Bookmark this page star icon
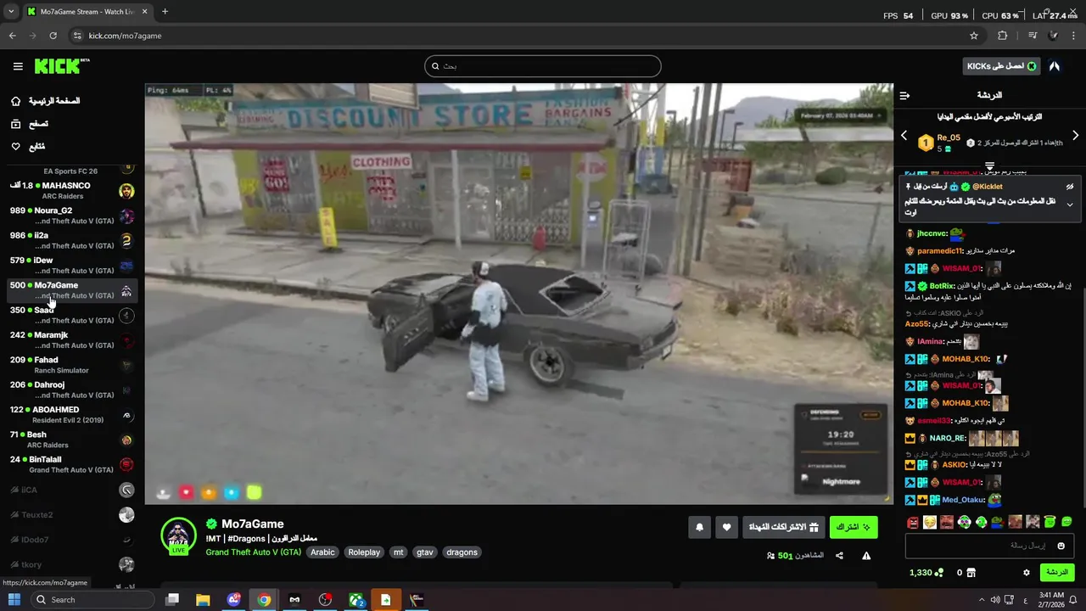 pos(974,36)
